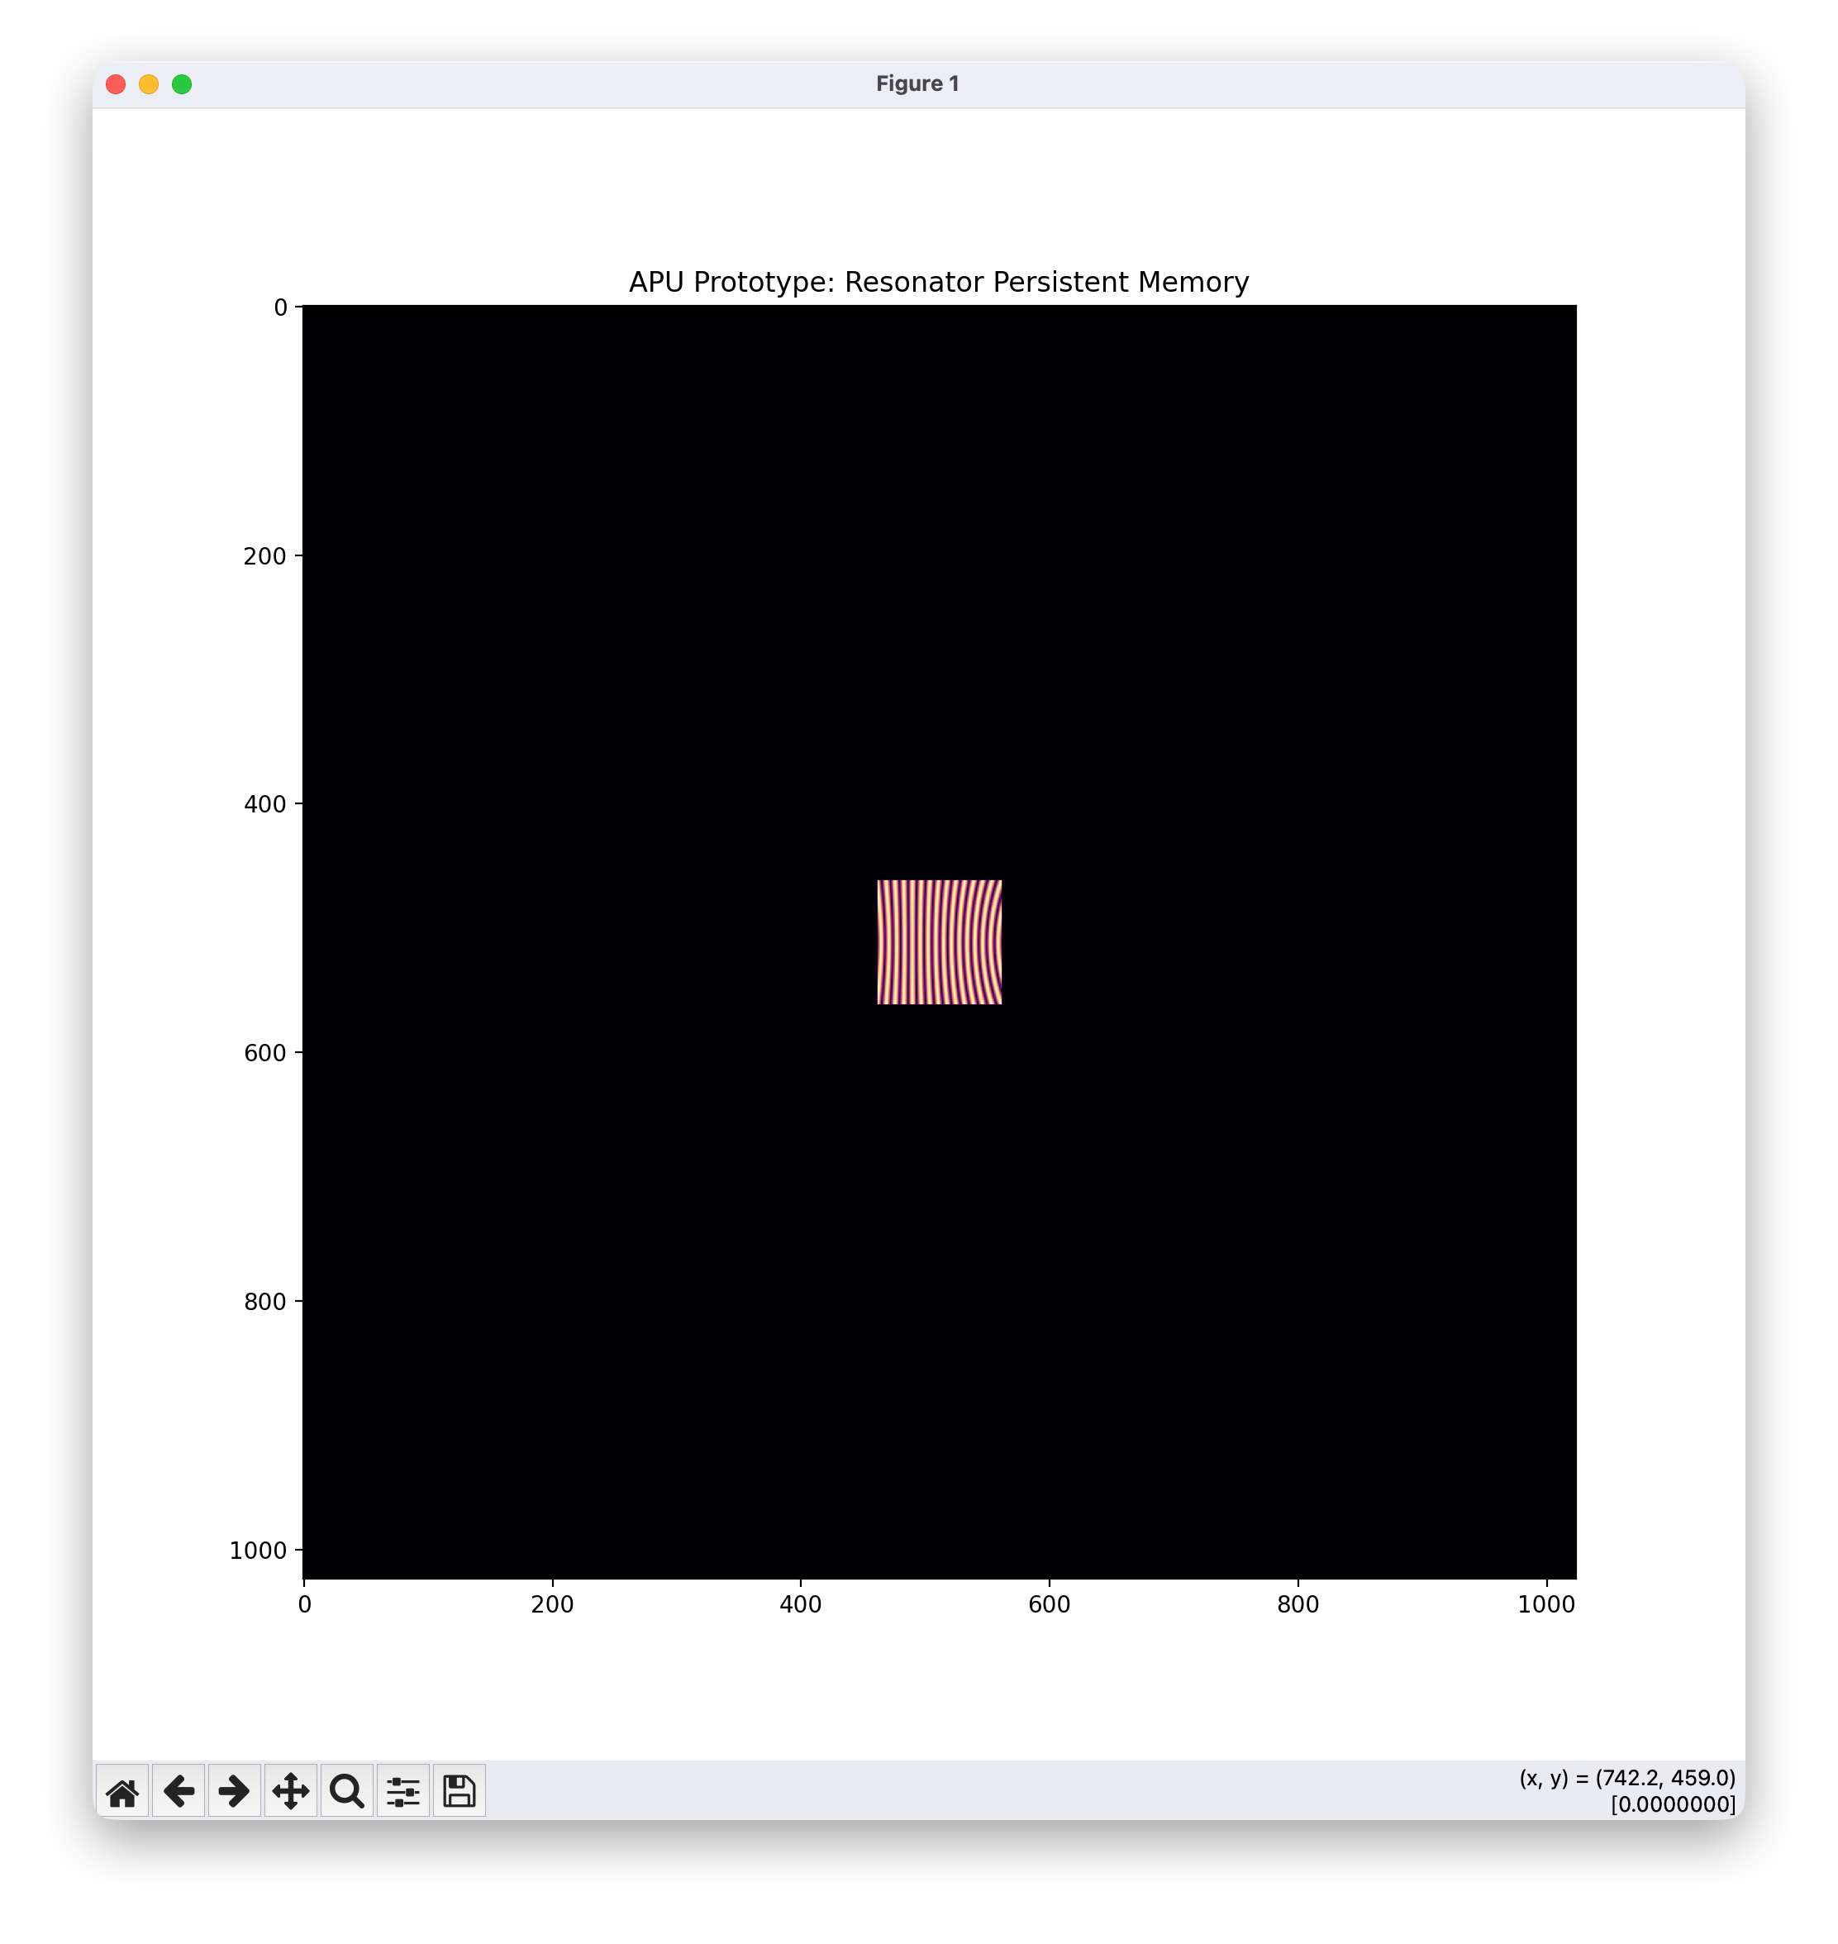Click the cursor coordinates readout text
Image resolution: width=1838 pixels, height=1944 pixels.
click(x=1626, y=1779)
